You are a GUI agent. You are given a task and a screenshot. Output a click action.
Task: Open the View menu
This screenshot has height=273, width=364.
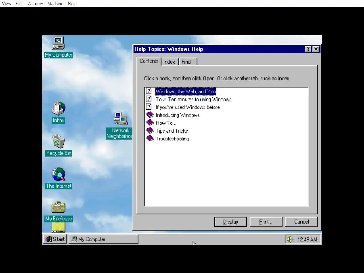7,4
